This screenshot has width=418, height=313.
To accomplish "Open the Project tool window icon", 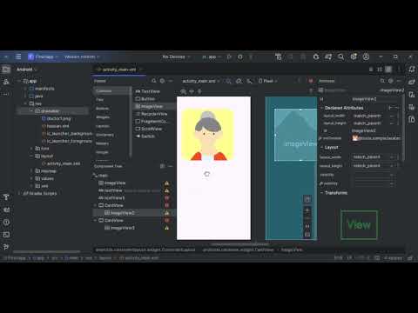I will coord(6,70).
